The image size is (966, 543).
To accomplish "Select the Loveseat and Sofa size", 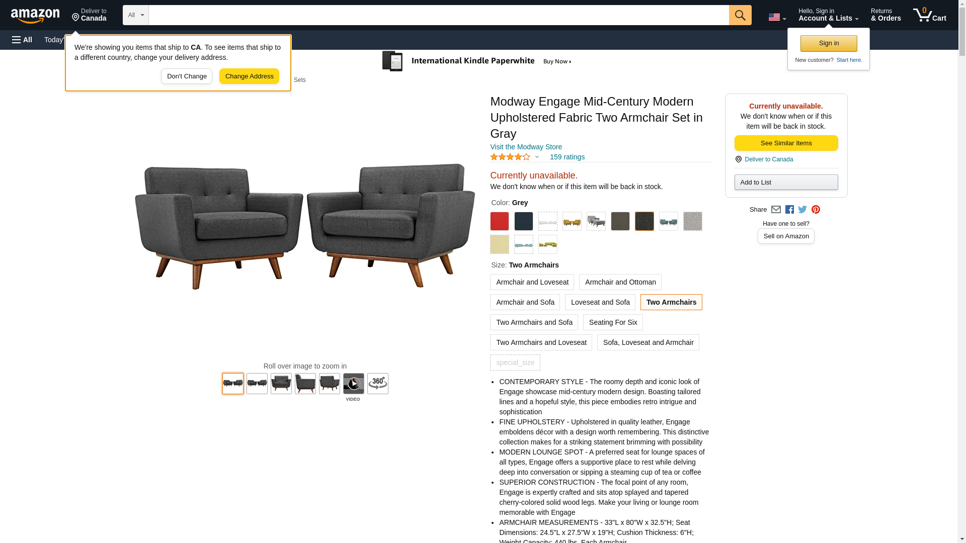I will pyautogui.click(x=600, y=302).
